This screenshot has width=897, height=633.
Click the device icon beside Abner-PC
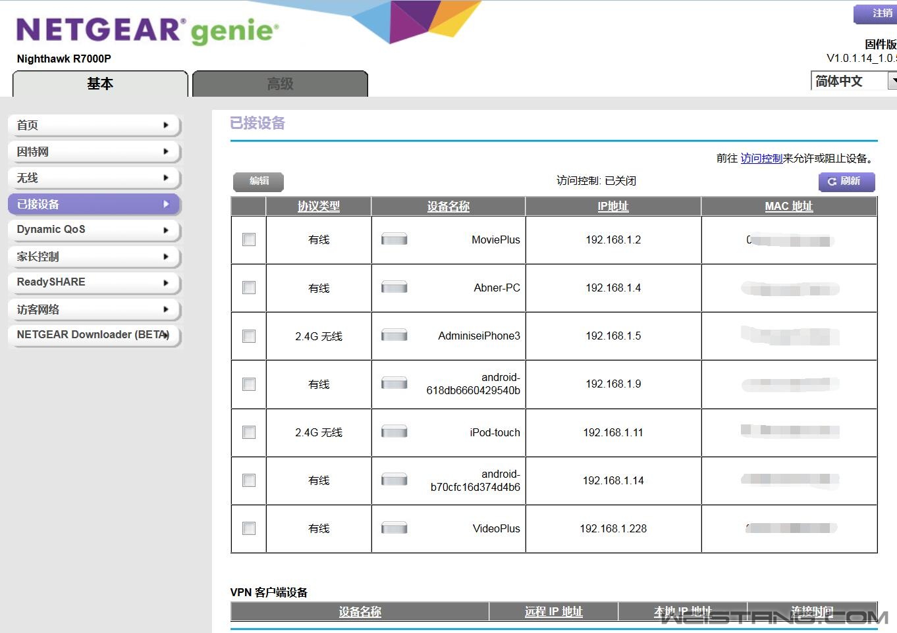tap(394, 287)
